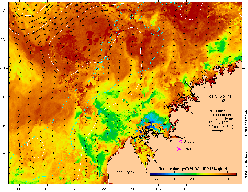Click the 124 longitude axis label
This screenshot has width=248, height=192.
click(159, 189)
